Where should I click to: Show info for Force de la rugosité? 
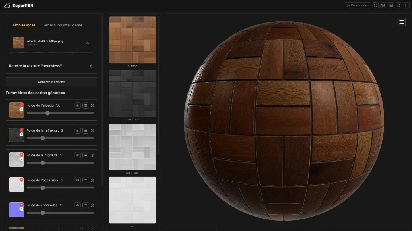[93, 155]
